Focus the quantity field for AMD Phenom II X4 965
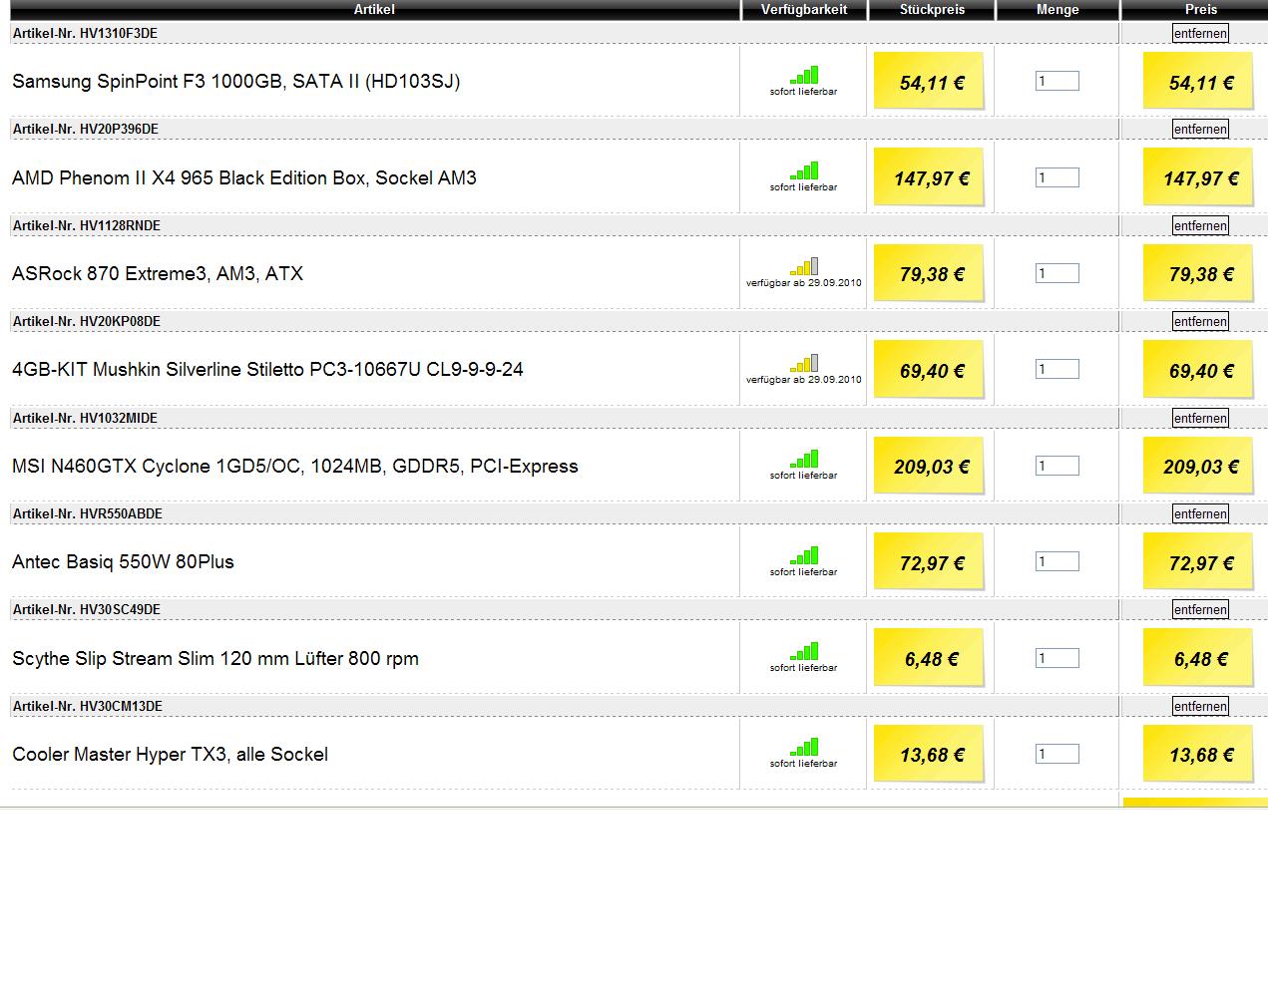This screenshot has width=1268, height=997. tap(1057, 177)
